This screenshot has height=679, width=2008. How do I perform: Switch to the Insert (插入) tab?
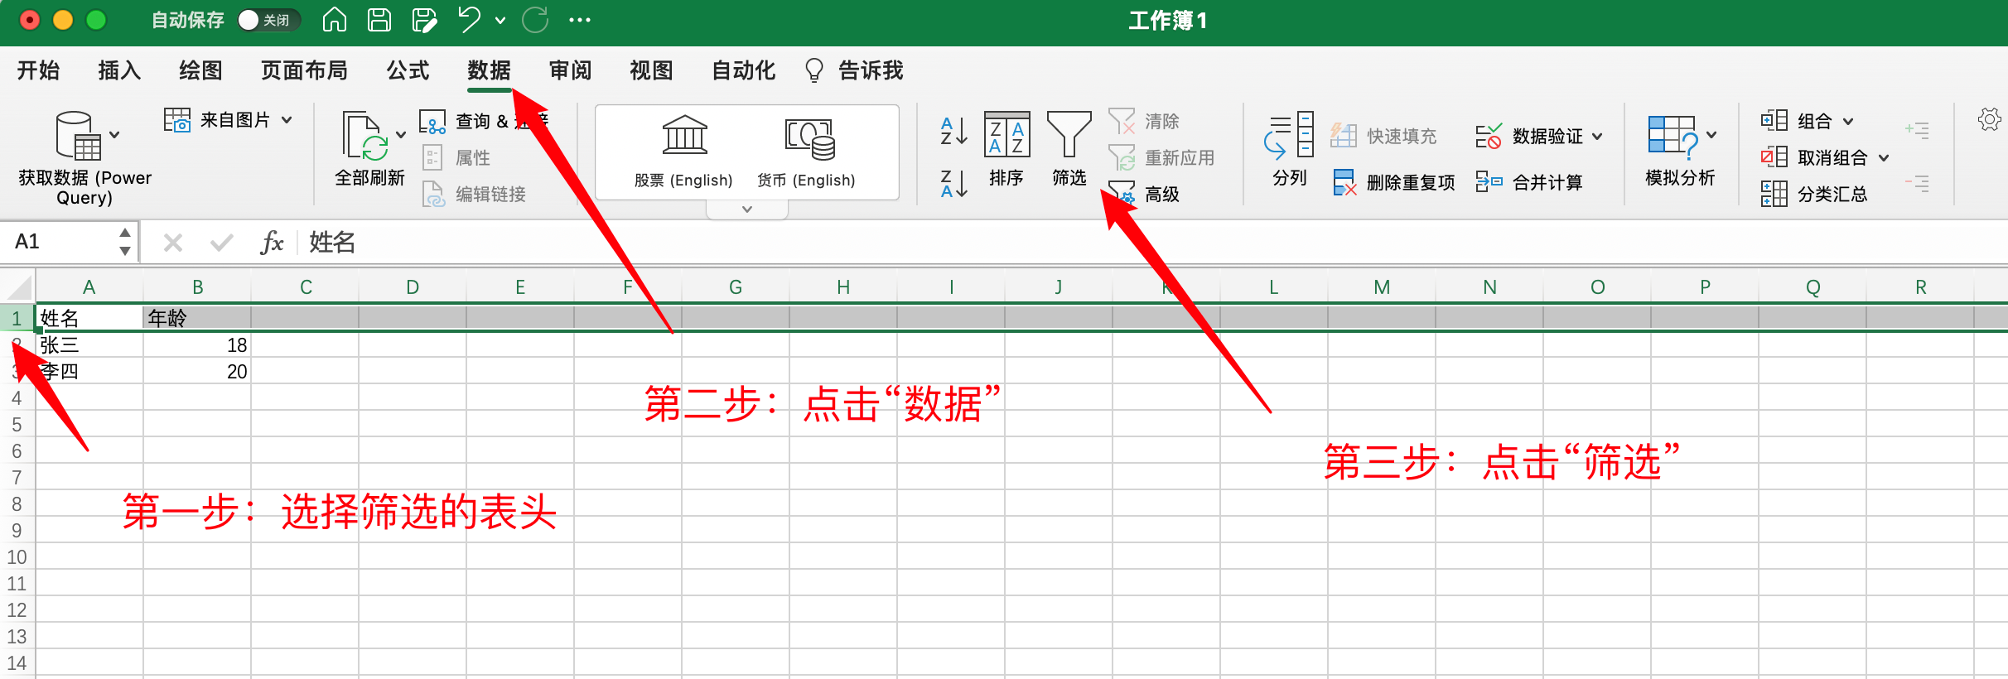[119, 70]
